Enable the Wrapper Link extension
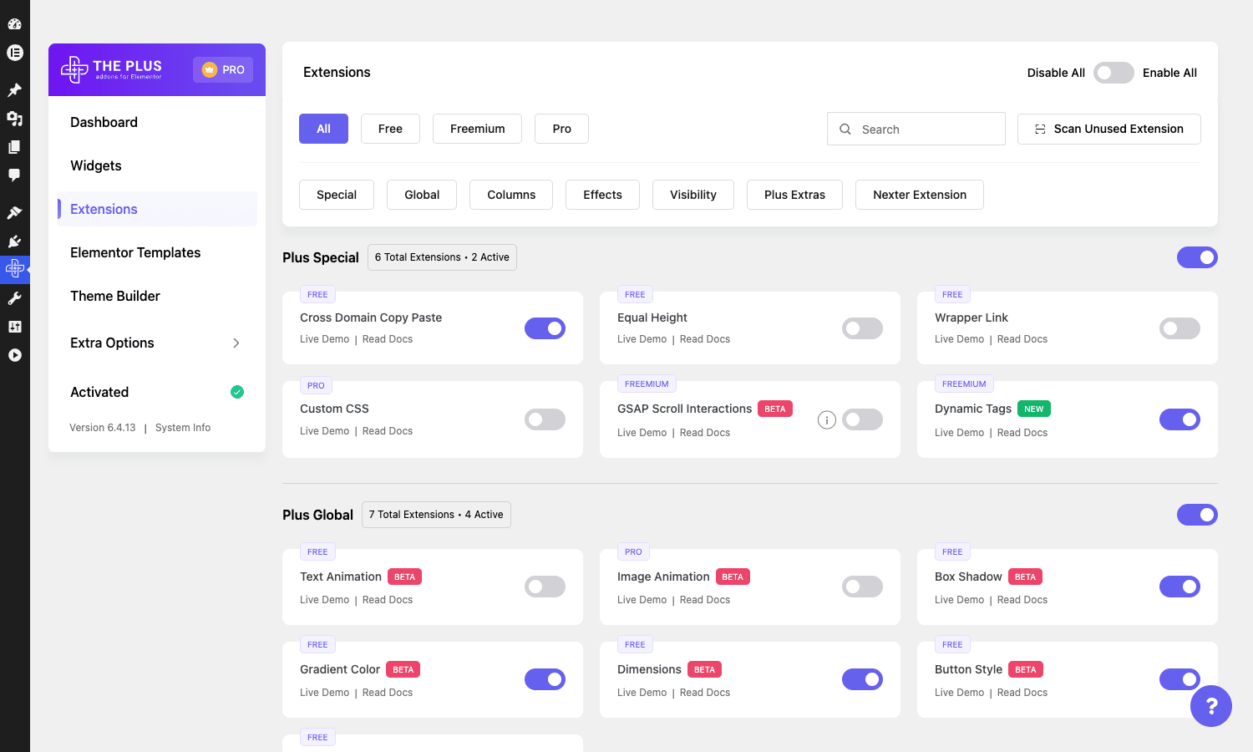This screenshot has height=752, width=1253. (1179, 328)
